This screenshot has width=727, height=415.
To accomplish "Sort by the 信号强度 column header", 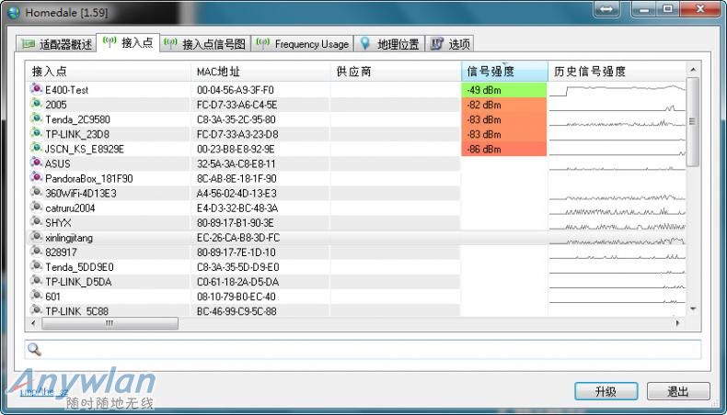I will tap(504, 72).
